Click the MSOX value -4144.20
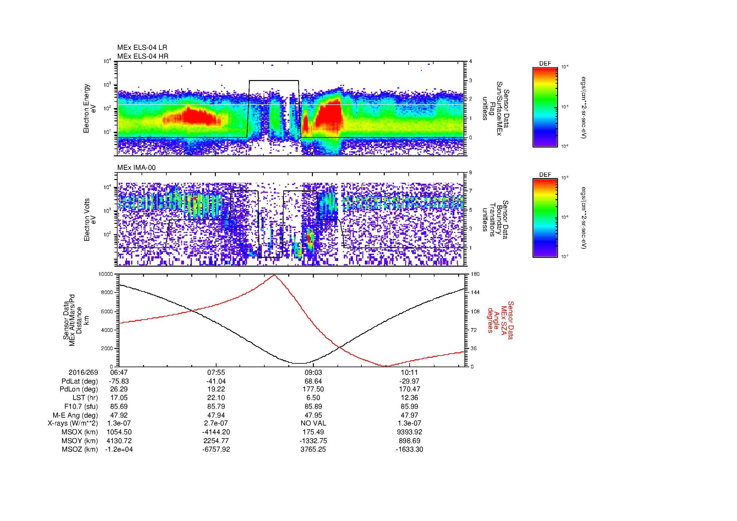The height and width of the screenshot is (521, 737). [216, 432]
